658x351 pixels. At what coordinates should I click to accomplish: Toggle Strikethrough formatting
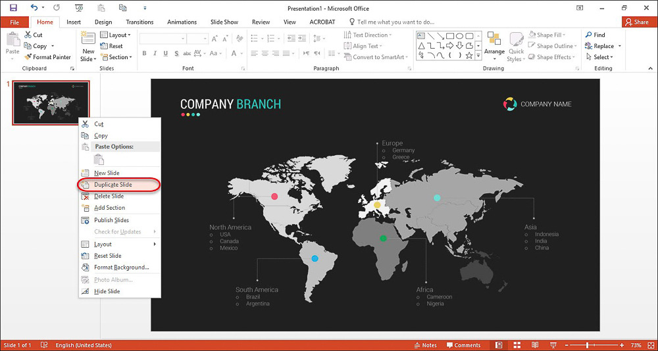(x=187, y=53)
